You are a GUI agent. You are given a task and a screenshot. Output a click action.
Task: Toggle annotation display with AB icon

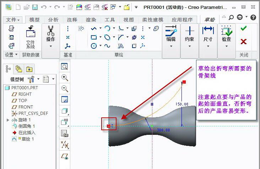[x=65, y=122]
